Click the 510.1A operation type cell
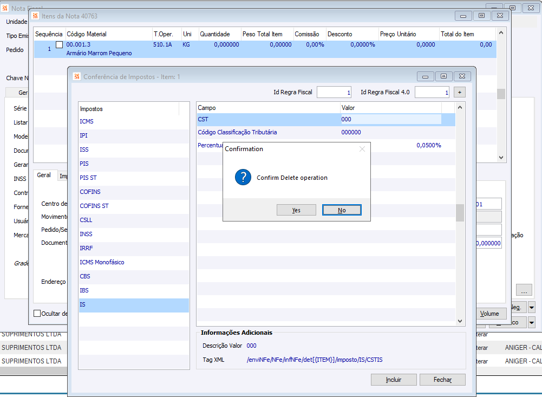This screenshot has width=542, height=397. [x=162, y=44]
